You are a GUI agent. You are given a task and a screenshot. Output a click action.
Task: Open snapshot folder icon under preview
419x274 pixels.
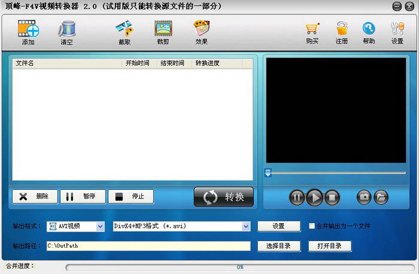381,197
